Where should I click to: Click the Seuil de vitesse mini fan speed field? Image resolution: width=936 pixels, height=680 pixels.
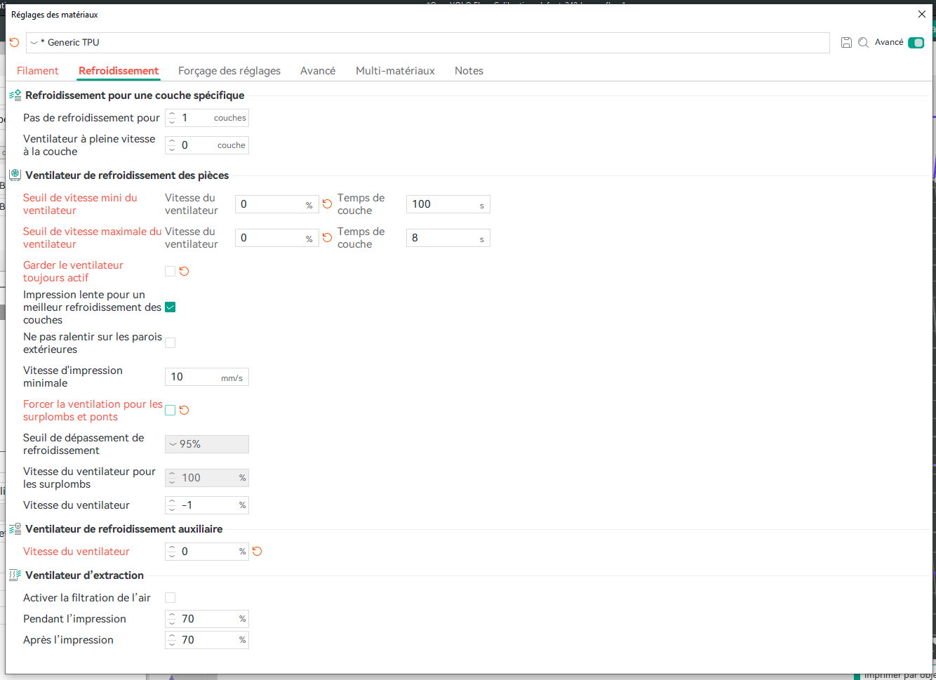[x=276, y=204]
